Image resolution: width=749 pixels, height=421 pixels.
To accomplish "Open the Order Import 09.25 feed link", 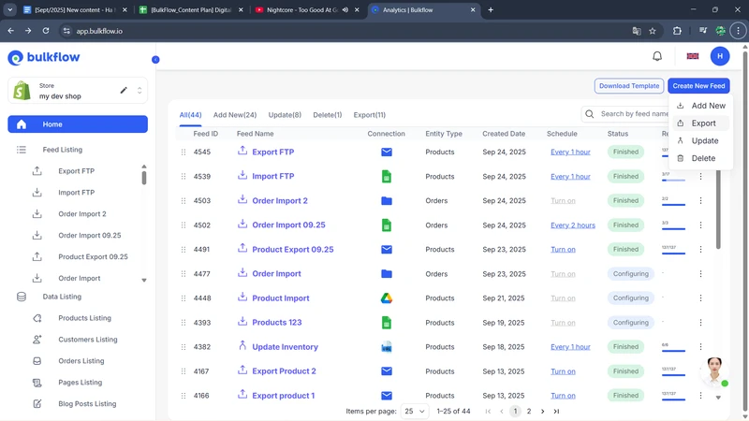I will (x=288, y=225).
